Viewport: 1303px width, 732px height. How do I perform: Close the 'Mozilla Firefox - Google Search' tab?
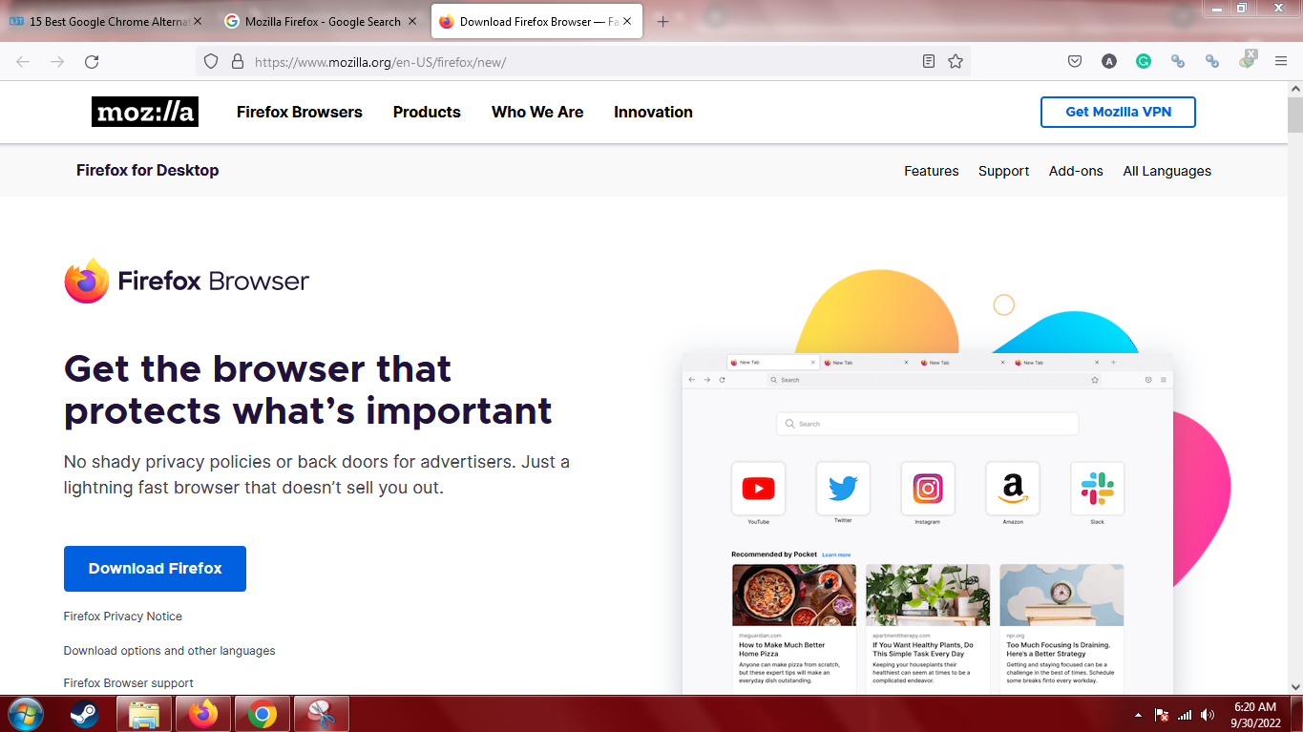coord(412,21)
